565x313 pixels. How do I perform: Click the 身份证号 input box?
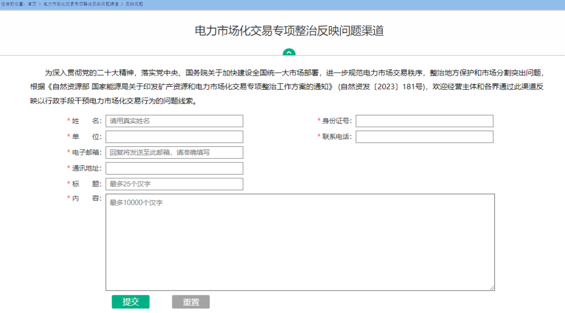coord(424,121)
